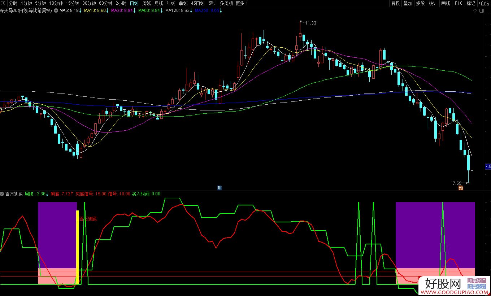Switch to 5分钟 period

[40, 3]
